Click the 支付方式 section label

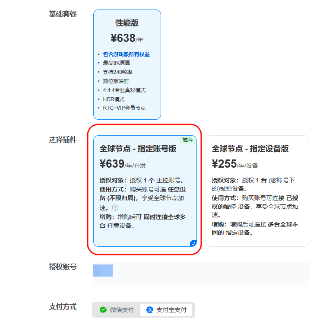tap(63, 307)
